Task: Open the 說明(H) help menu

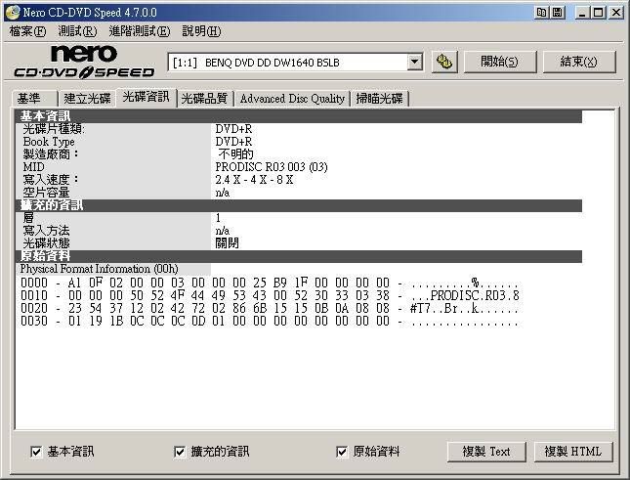Action: [201, 31]
